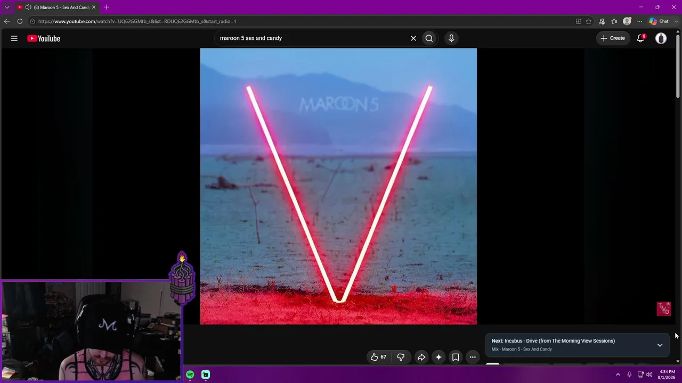Save video with the bookmark icon
Image resolution: width=682 pixels, height=383 pixels.
coord(456,357)
